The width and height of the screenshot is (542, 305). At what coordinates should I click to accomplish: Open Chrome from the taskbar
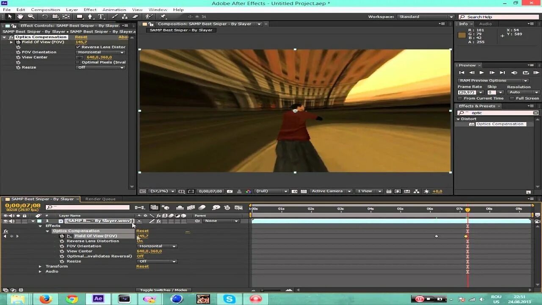(x=72, y=299)
